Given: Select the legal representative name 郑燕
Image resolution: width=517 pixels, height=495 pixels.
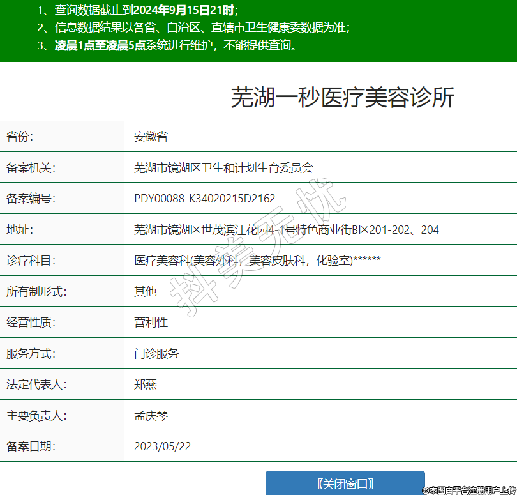Looking at the screenshot, I should [145, 385].
